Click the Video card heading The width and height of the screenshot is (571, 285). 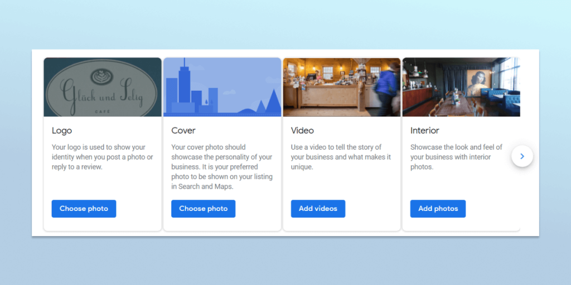coord(302,130)
